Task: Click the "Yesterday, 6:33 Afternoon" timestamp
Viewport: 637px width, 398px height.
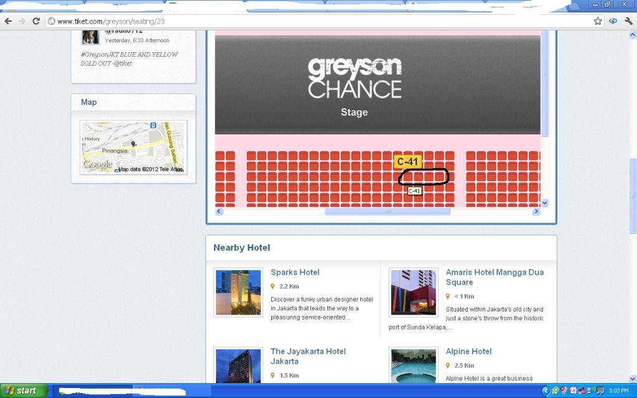Action: pyautogui.click(x=137, y=40)
